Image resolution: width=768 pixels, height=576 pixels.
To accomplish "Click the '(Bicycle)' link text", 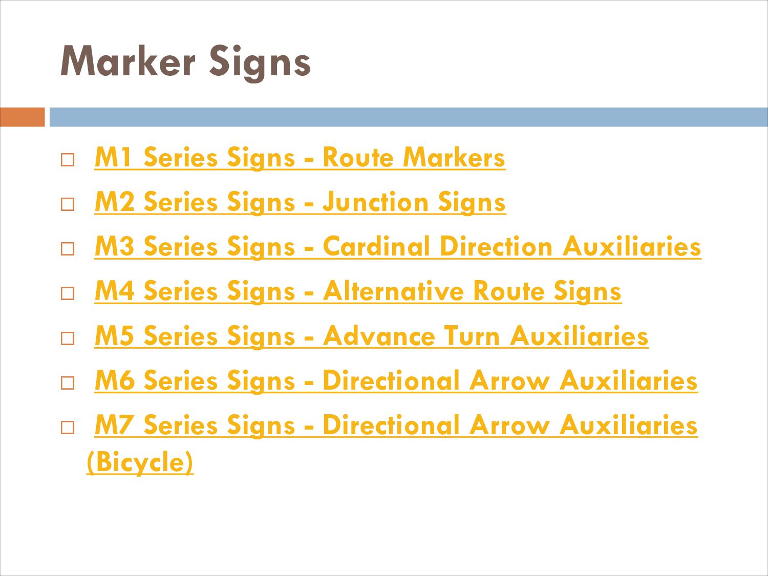I will tap(140, 462).
